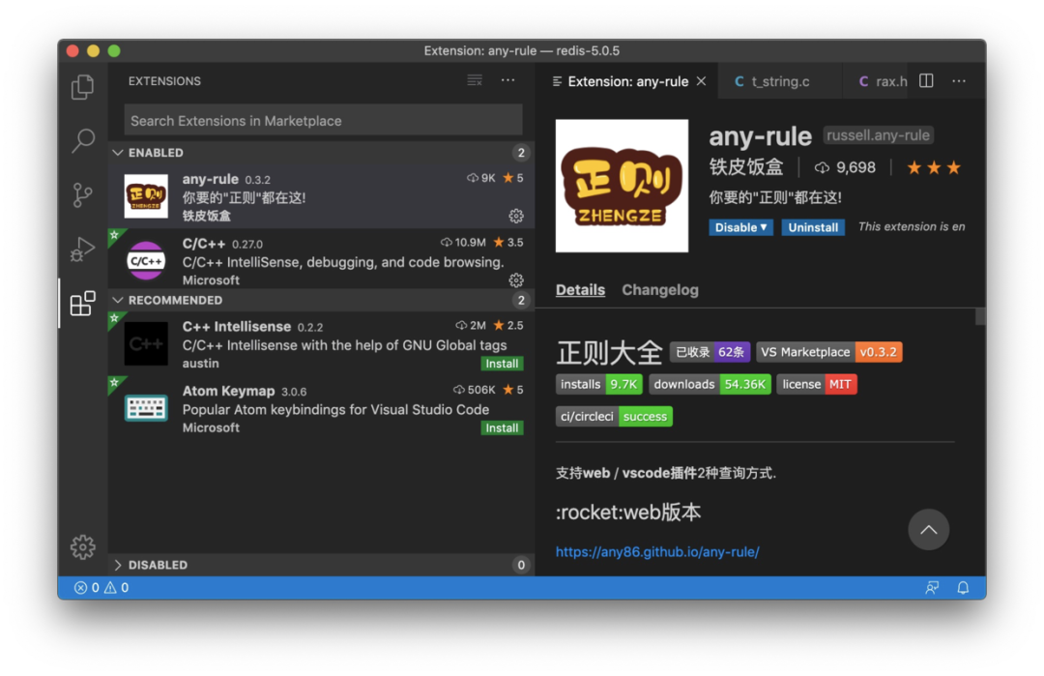Open the gear menu for any-rule extension

pyautogui.click(x=516, y=216)
